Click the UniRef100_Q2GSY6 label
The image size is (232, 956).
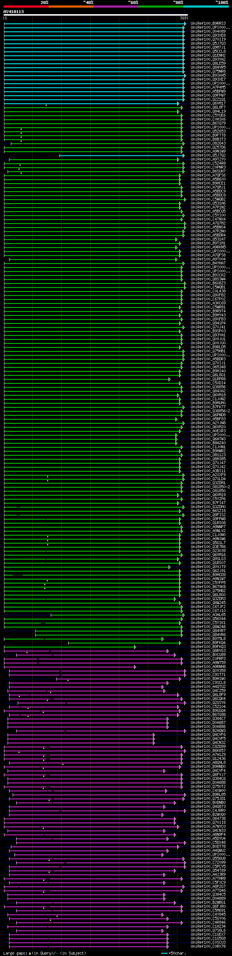(208, 702)
